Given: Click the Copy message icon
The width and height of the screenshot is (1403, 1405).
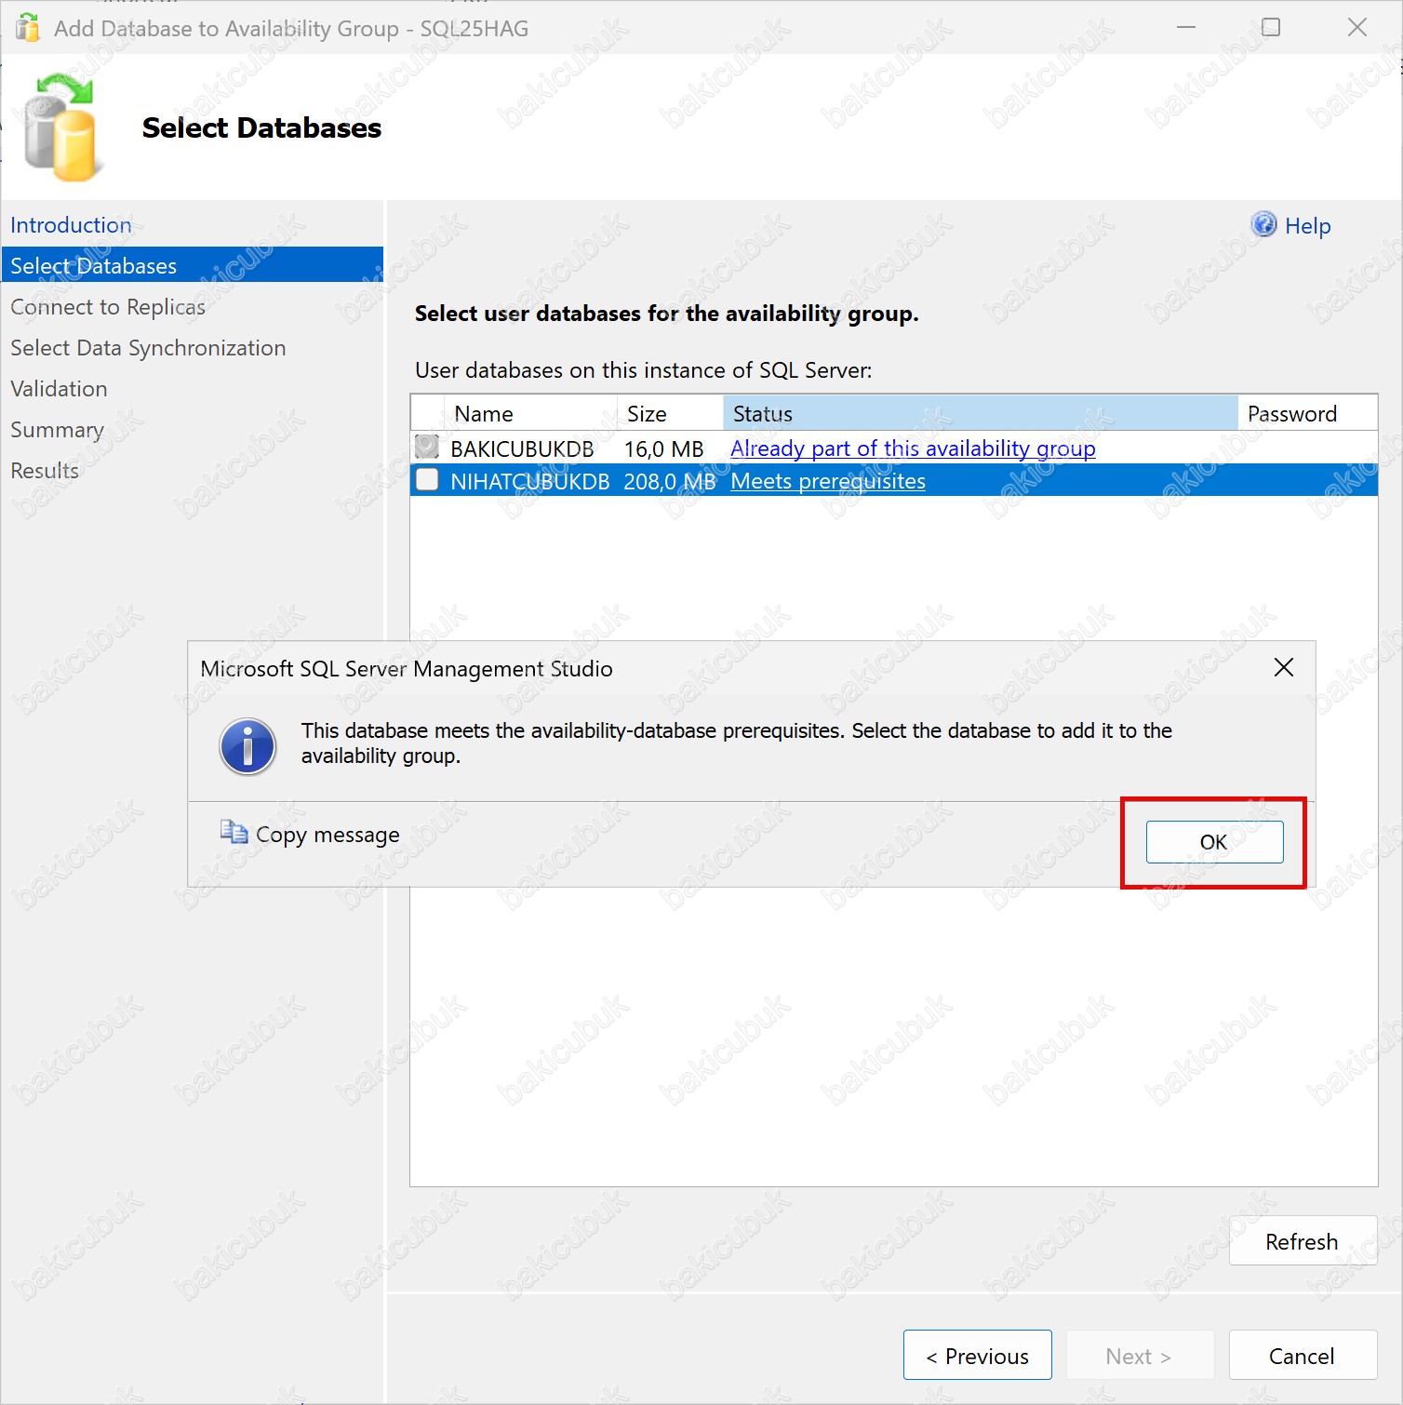Looking at the screenshot, I should (x=233, y=832).
